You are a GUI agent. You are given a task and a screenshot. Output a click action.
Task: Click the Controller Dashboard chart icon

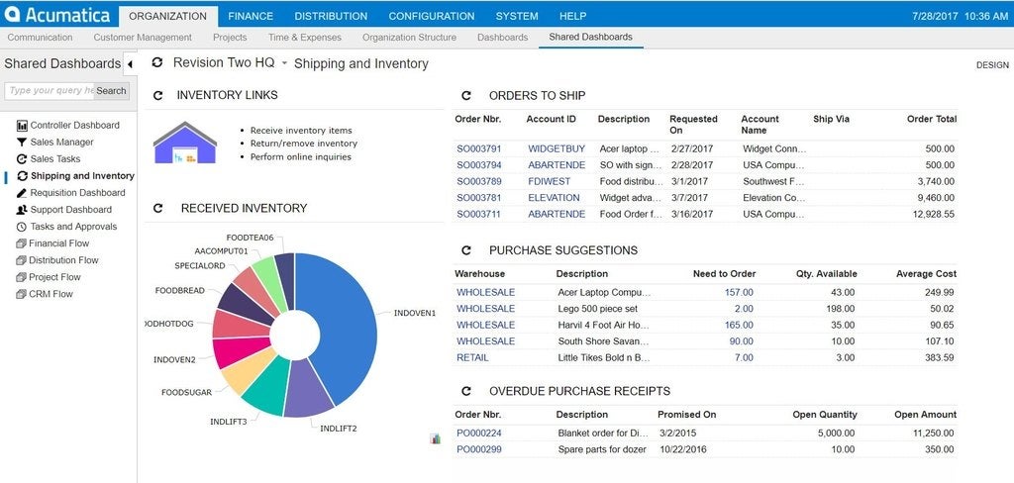click(x=22, y=126)
